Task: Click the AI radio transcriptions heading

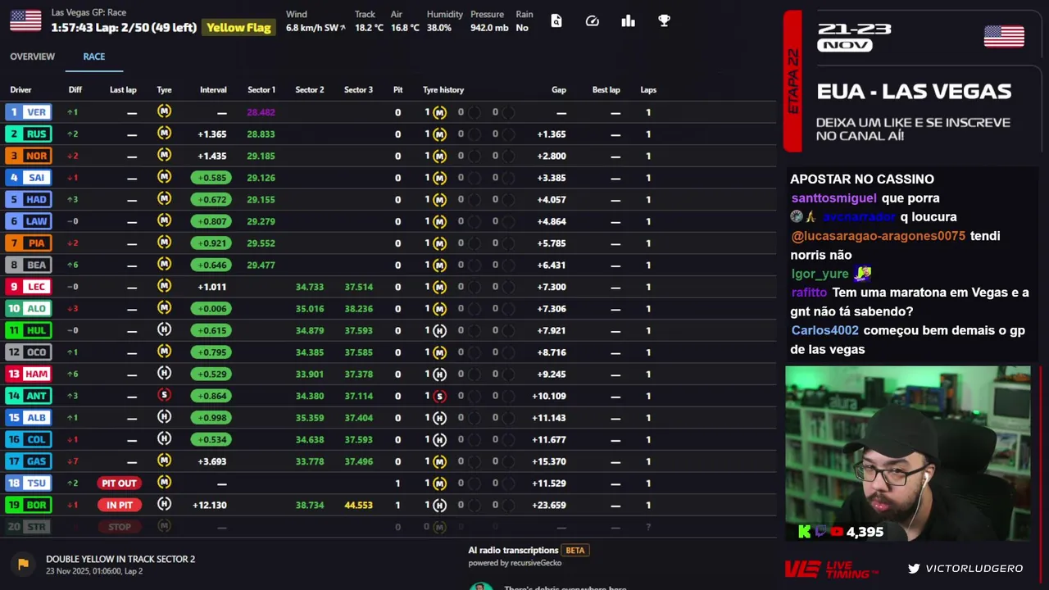Action: click(513, 551)
